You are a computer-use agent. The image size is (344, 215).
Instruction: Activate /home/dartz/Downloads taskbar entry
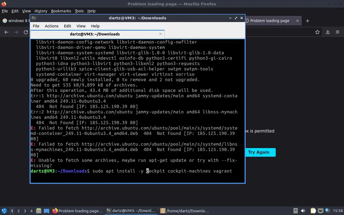click(185, 211)
